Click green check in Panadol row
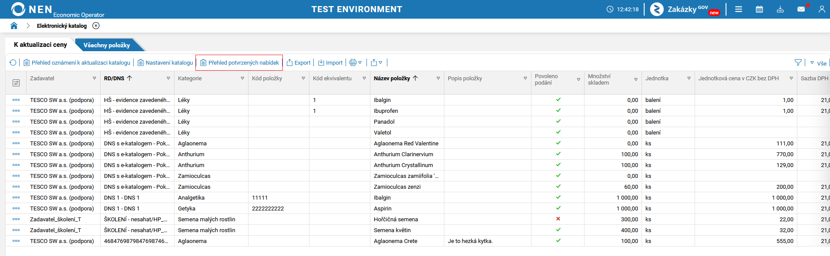 (x=558, y=121)
